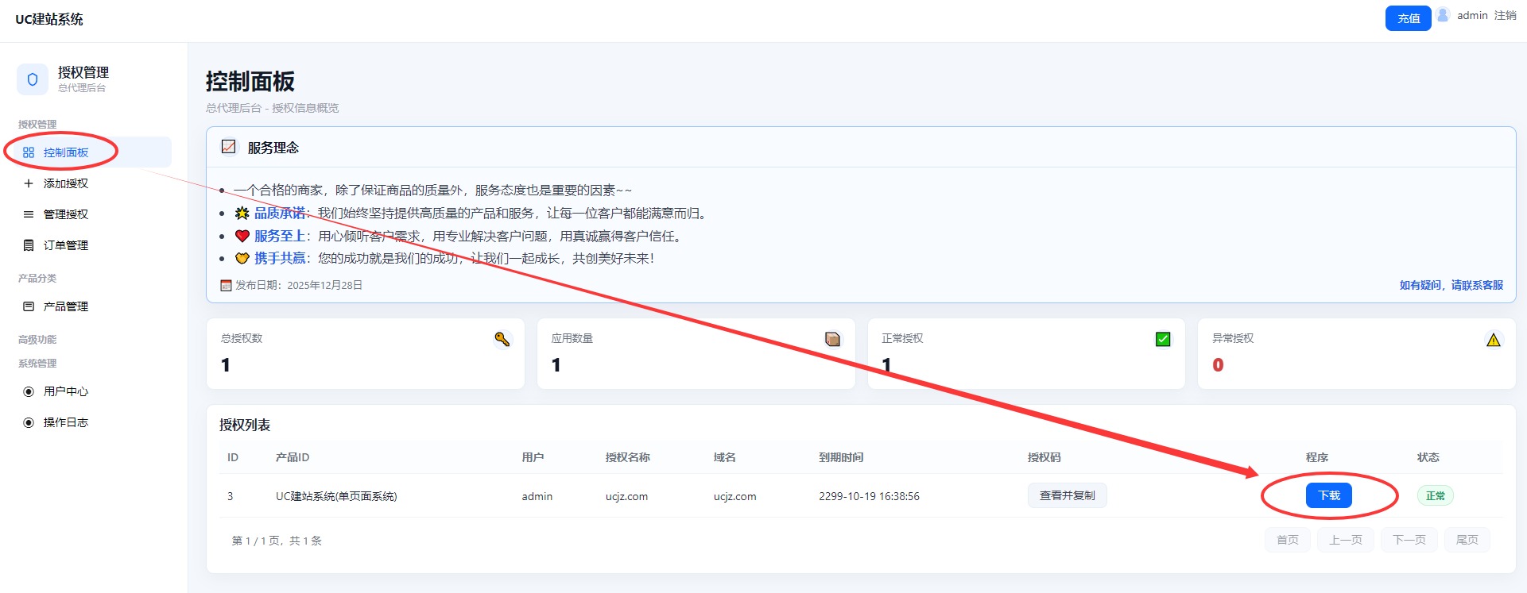Click the 控制面板 grid icon
The image size is (1527, 593).
29,152
